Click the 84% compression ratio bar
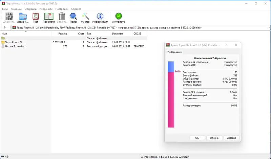This screenshot has width=271, height=159. tap(171, 94)
